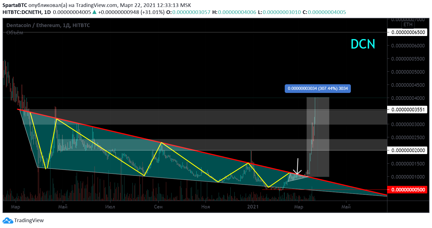Click the 2021 label on time axis
Viewport: 432px width, 228px height.
[x=253, y=207]
